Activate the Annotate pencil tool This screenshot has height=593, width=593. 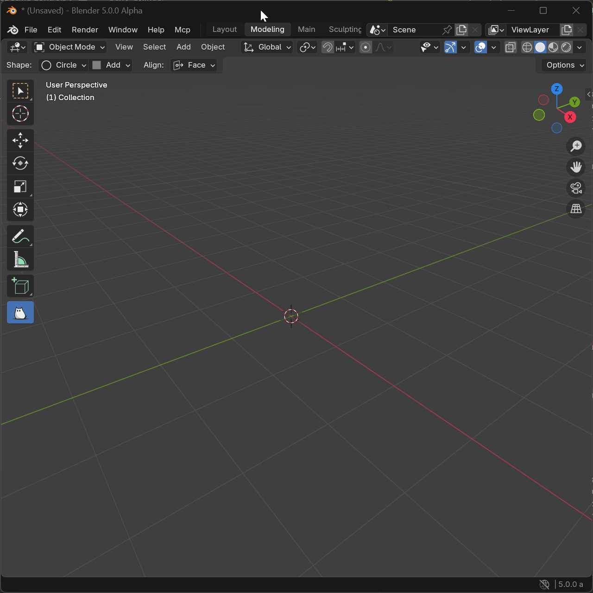[20, 236]
